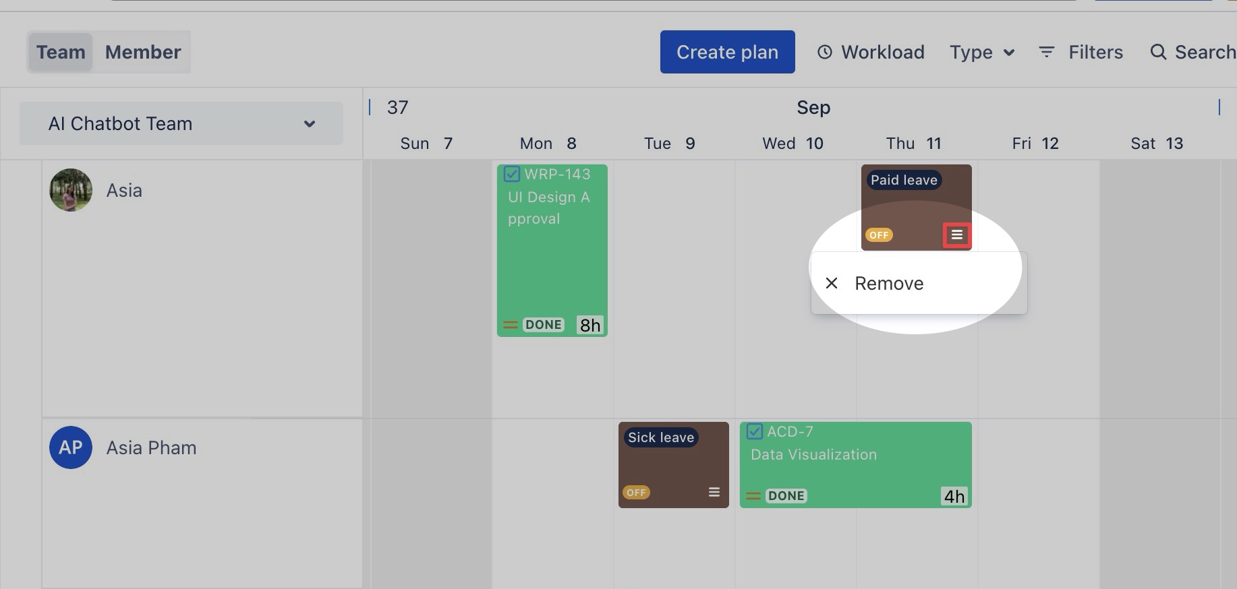Open the Sick leave card menu icon
This screenshot has width=1237, height=589.
714,492
